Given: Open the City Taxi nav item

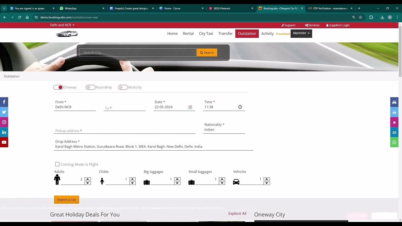Looking at the screenshot, I should [206, 34].
